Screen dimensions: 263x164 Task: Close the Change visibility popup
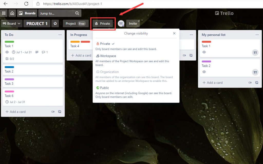pyautogui.click(x=174, y=33)
